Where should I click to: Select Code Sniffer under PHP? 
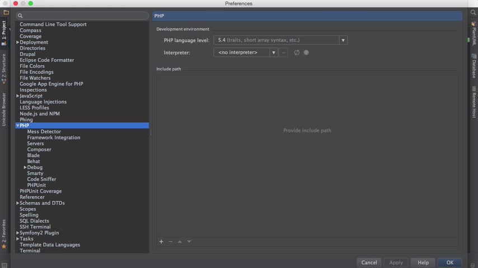[41, 179]
